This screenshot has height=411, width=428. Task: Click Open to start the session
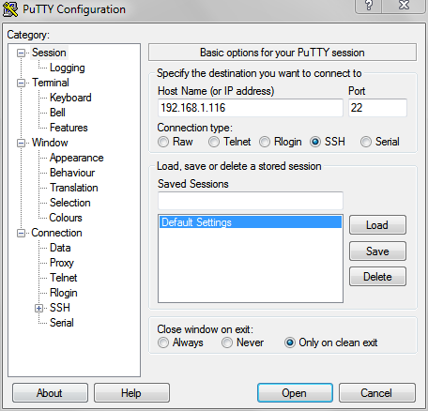point(295,393)
